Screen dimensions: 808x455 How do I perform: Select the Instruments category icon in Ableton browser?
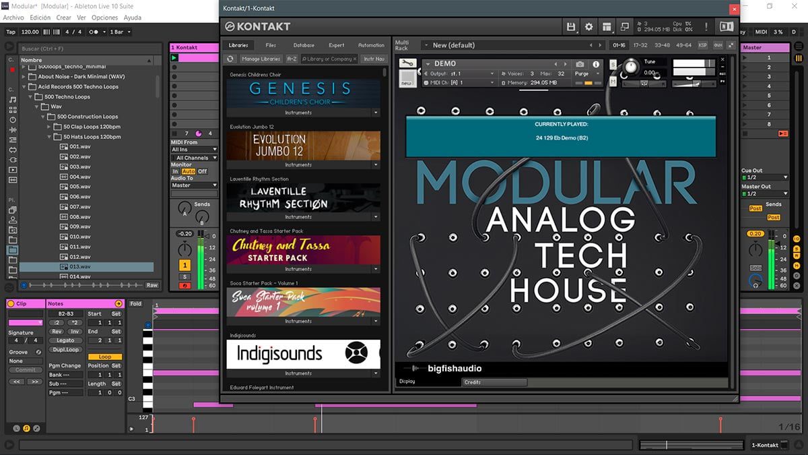tap(13, 120)
